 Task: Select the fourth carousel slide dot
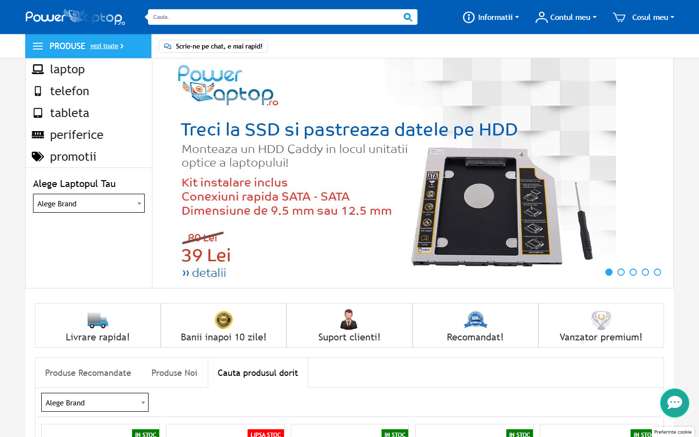pos(645,272)
